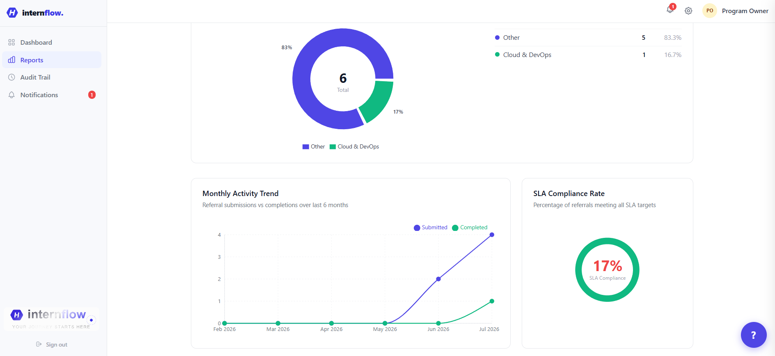
Task: Click the internflow logo icon in header
Action: point(12,13)
